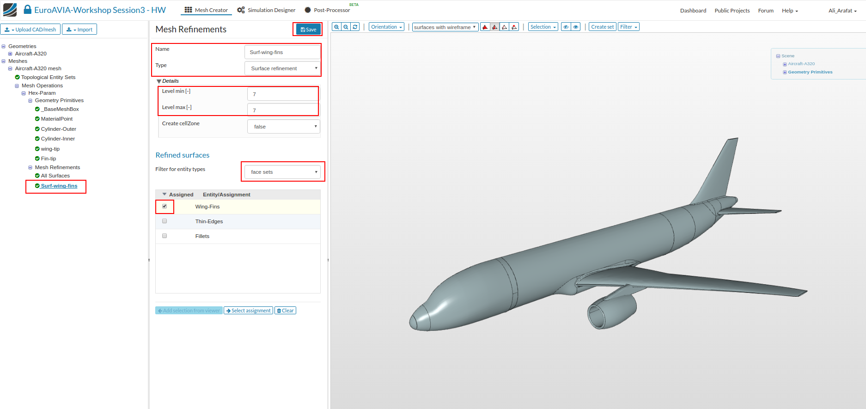Reset the viewer with the refresh icon
The image size is (866, 409).
(x=355, y=27)
